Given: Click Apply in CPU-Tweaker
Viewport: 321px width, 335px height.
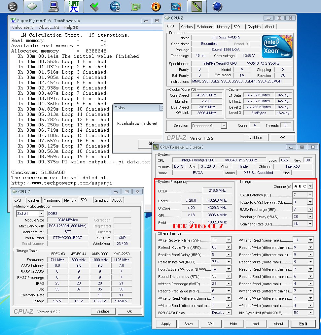Looking at the screenshot, I should tap(166, 324).
